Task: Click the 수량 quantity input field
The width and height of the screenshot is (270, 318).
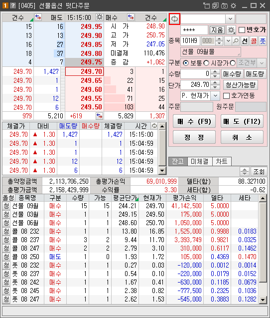Action: tap(195, 74)
